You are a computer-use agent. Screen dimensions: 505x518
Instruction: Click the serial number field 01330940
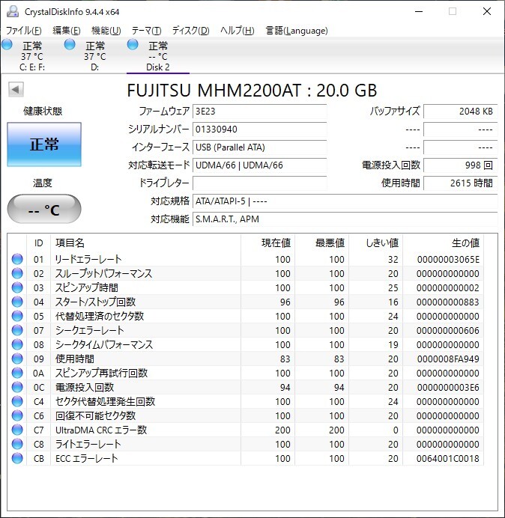(x=259, y=129)
